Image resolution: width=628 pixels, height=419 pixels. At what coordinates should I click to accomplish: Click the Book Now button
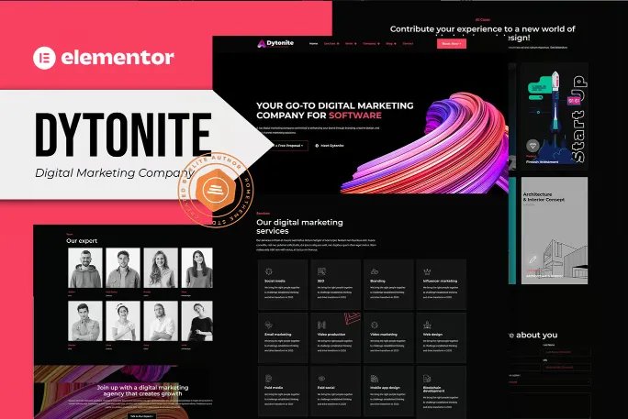click(x=451, y=43)
